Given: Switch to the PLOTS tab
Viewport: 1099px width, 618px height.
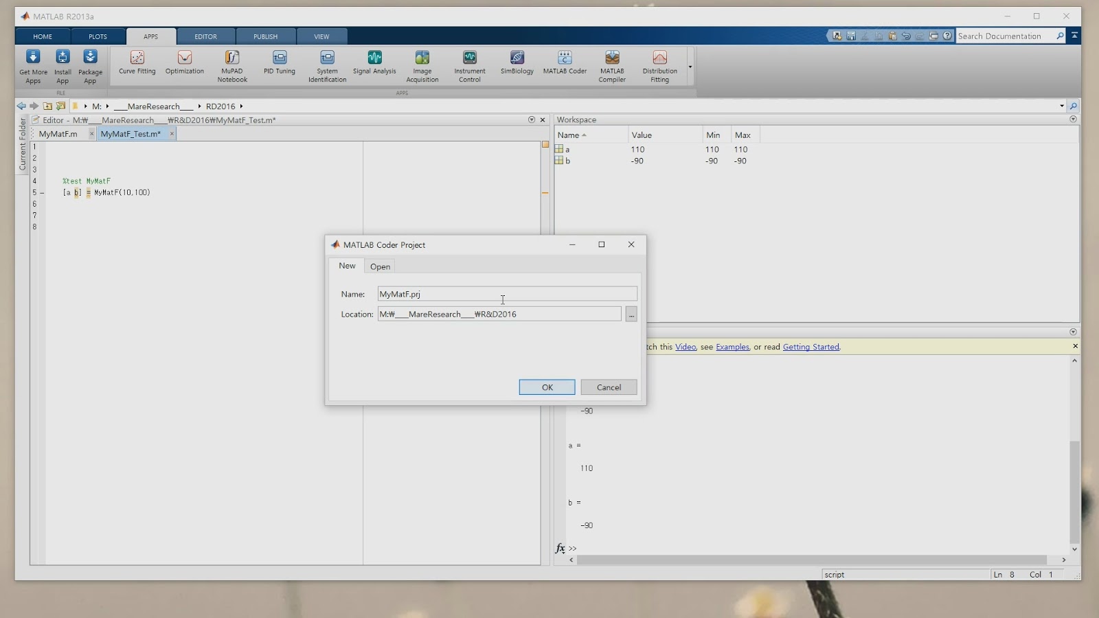Looking at the screenshot, I should point(98,36).
